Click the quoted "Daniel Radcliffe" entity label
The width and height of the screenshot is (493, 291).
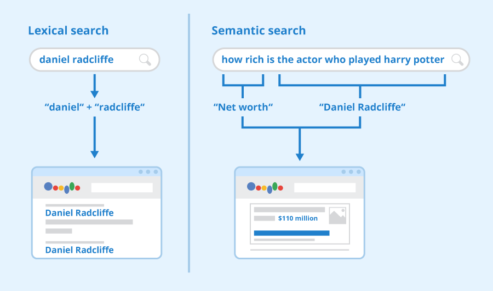(362, 107)
